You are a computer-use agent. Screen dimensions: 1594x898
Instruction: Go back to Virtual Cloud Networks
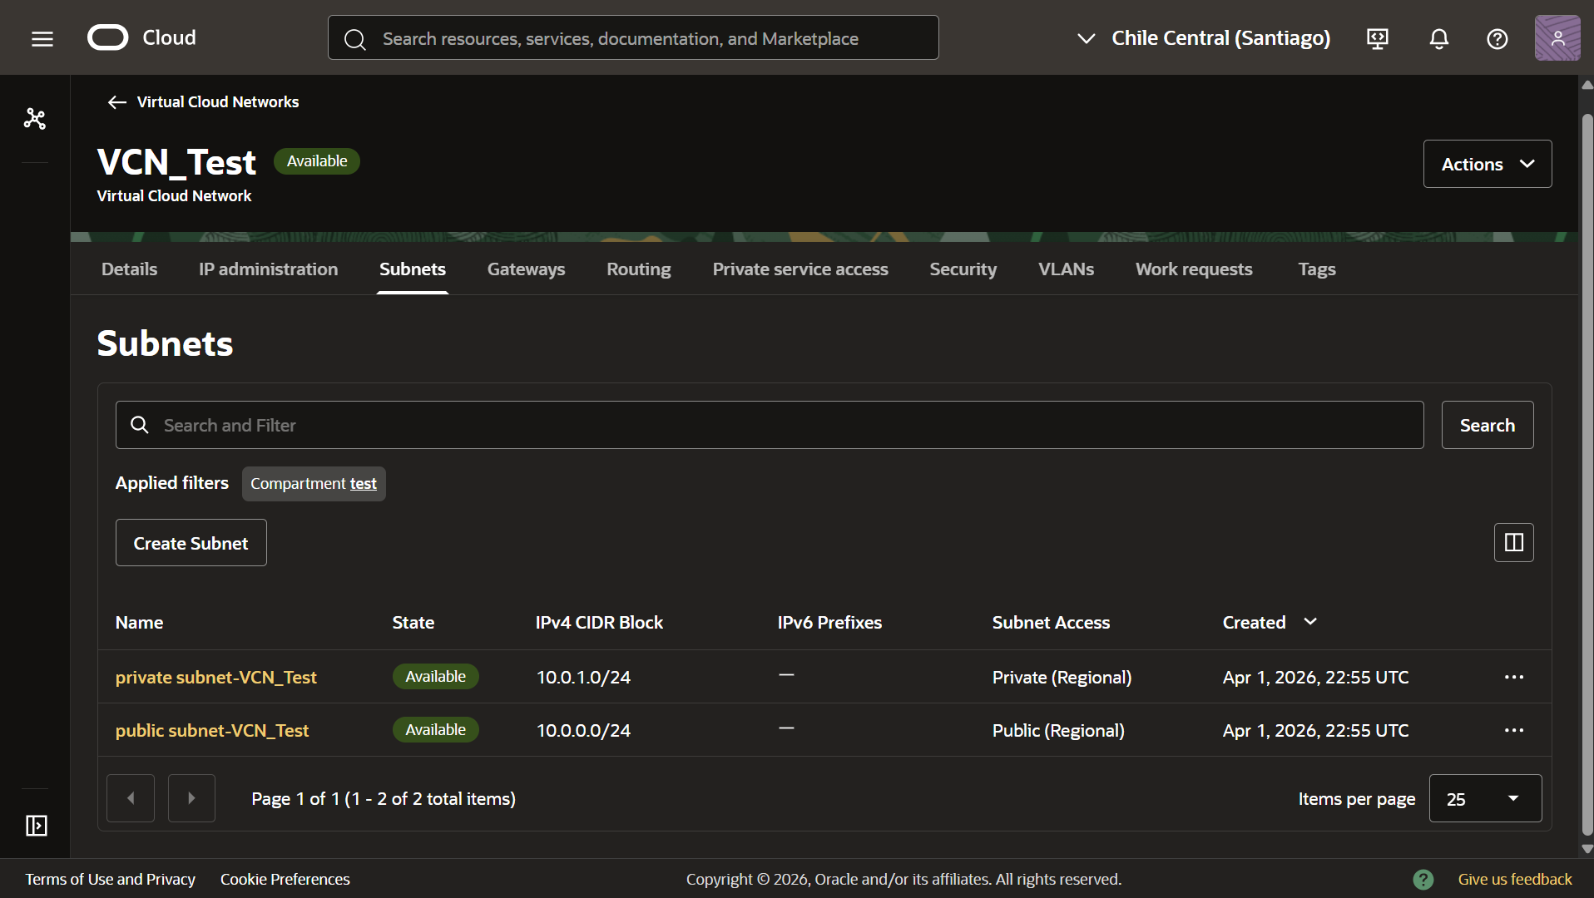click(203, 102)
